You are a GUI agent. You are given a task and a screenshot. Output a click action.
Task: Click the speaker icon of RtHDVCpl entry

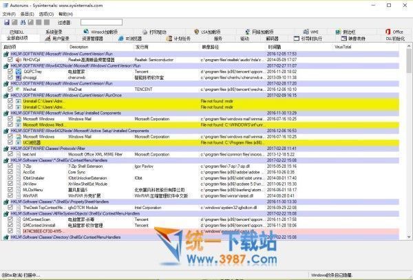click(18, 60)
